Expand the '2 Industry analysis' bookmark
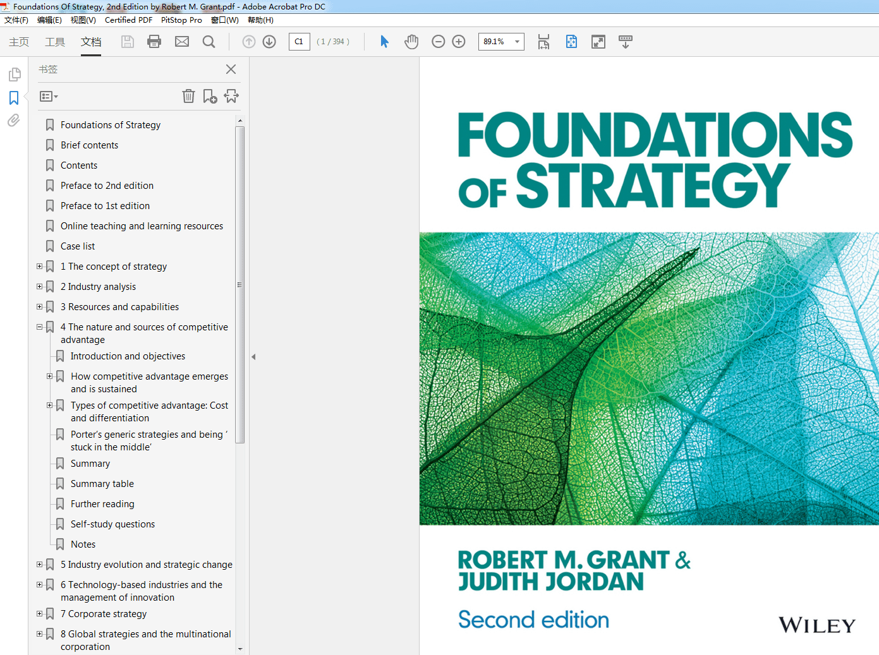This screenshot has width=879, height=655. pos(40,287)
